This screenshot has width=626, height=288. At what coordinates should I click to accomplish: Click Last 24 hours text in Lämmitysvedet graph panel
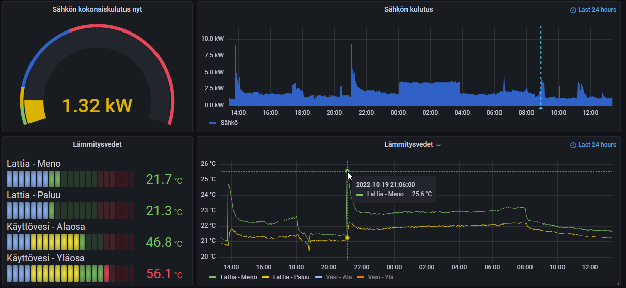(x=597, y=145)
